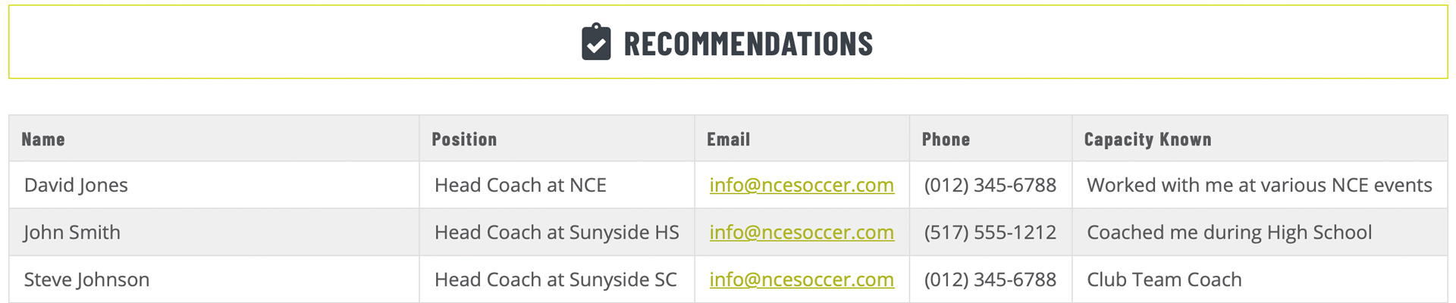Click the Email column header

click(x=728, y=139)
